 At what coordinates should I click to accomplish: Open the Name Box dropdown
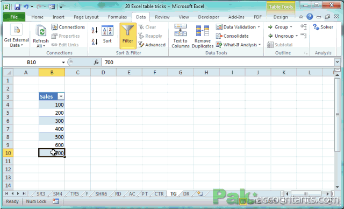point(63,62)
